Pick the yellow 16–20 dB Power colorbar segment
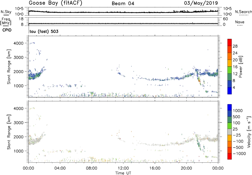 pyautogui.click(x=230, y=63)
